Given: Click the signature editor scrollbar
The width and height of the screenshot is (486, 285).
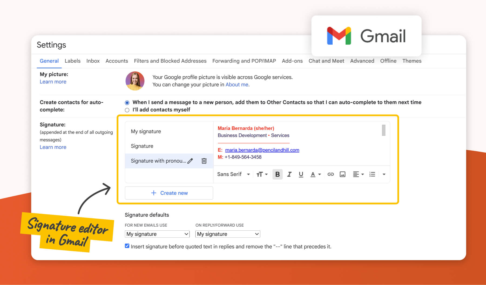Looking at the screenshot, I should [x=383, y=130].
